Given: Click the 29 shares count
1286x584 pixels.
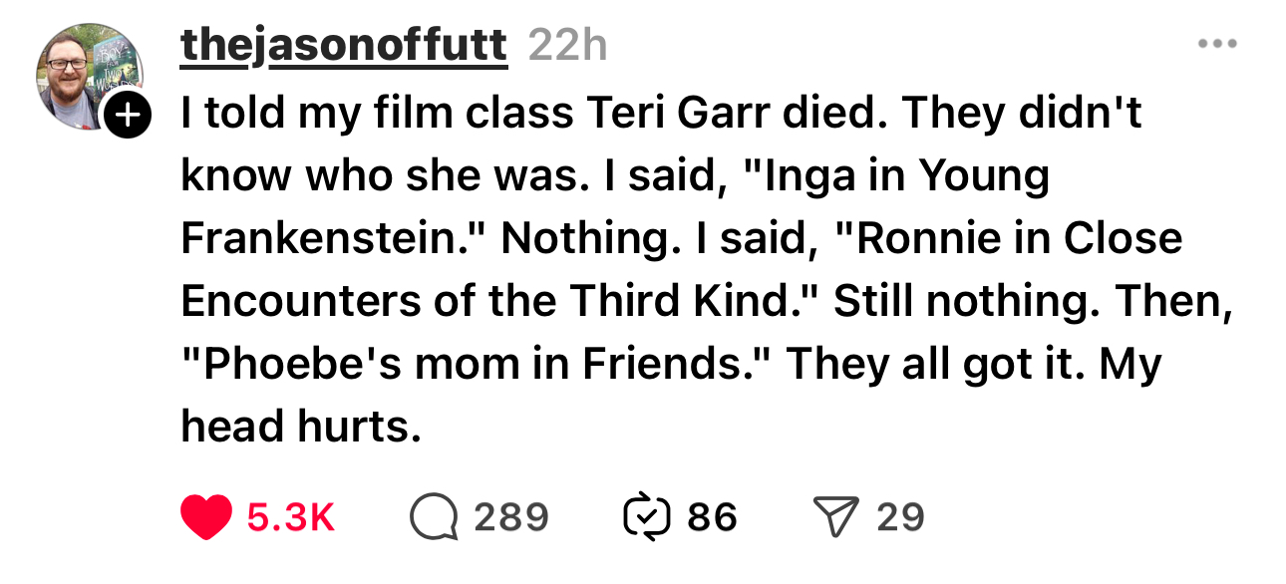Looking at the screenshot, I should coord(901,517).
